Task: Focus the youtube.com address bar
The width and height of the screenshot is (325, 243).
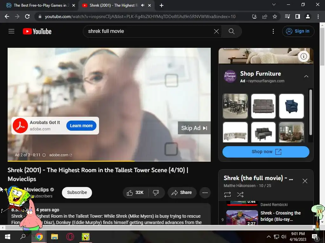Action: tap(140, 16)
